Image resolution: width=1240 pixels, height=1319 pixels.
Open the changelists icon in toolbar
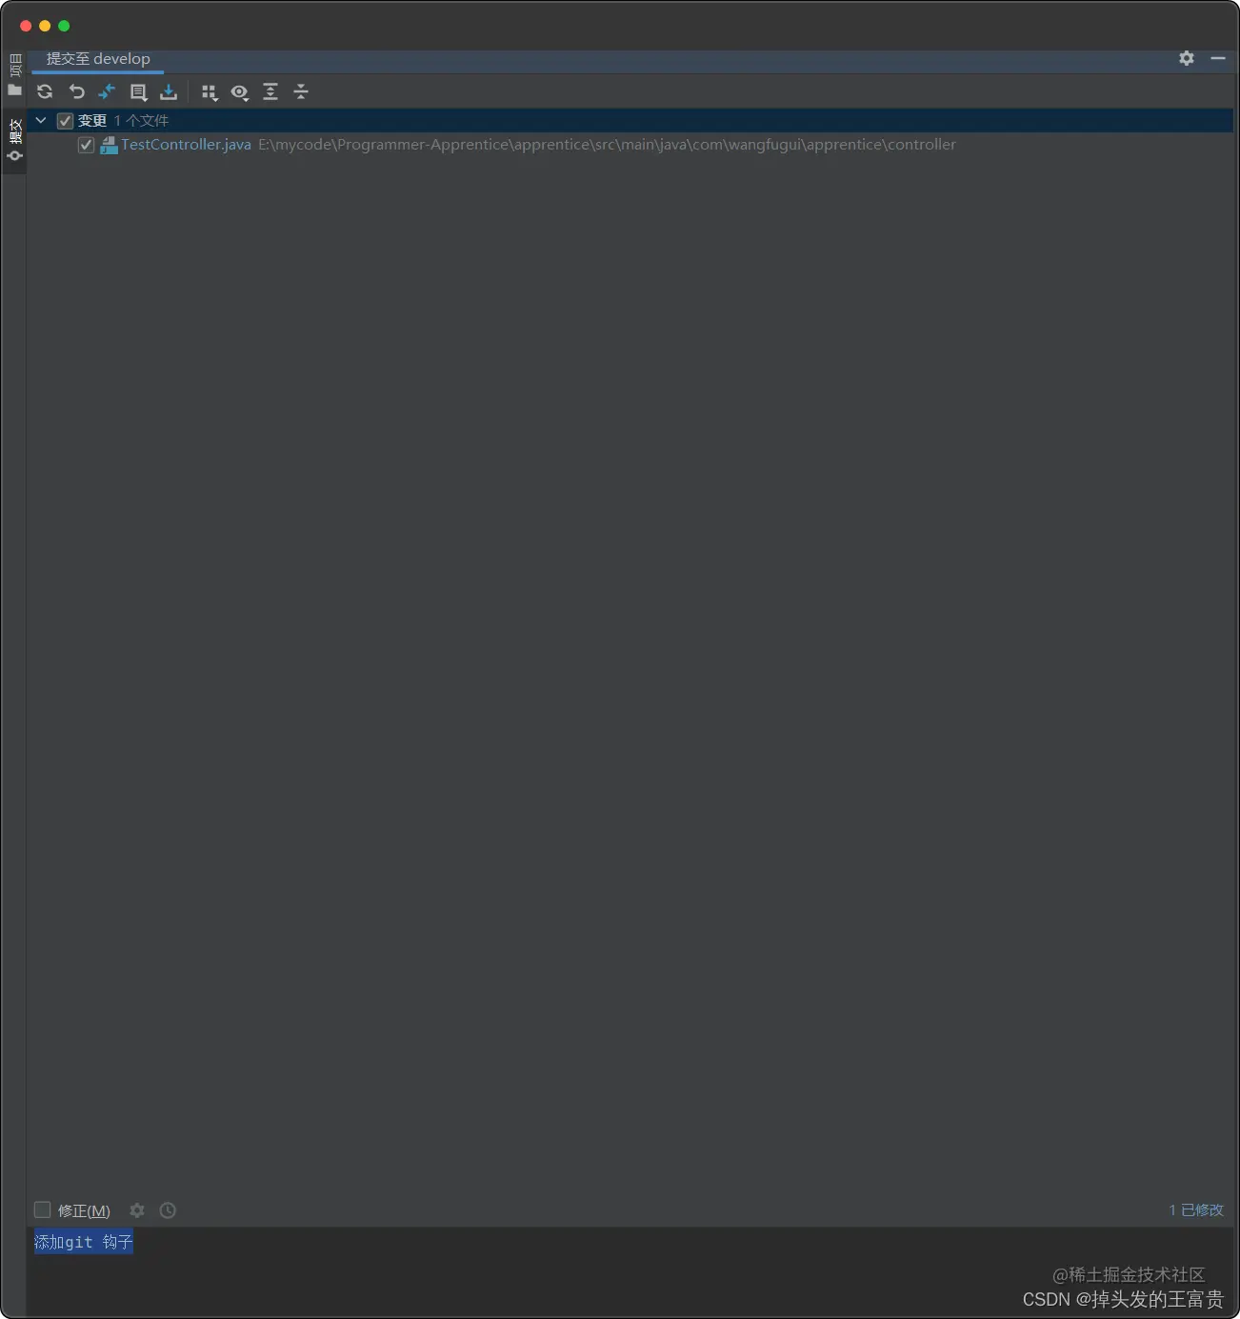tap(138, 92)
